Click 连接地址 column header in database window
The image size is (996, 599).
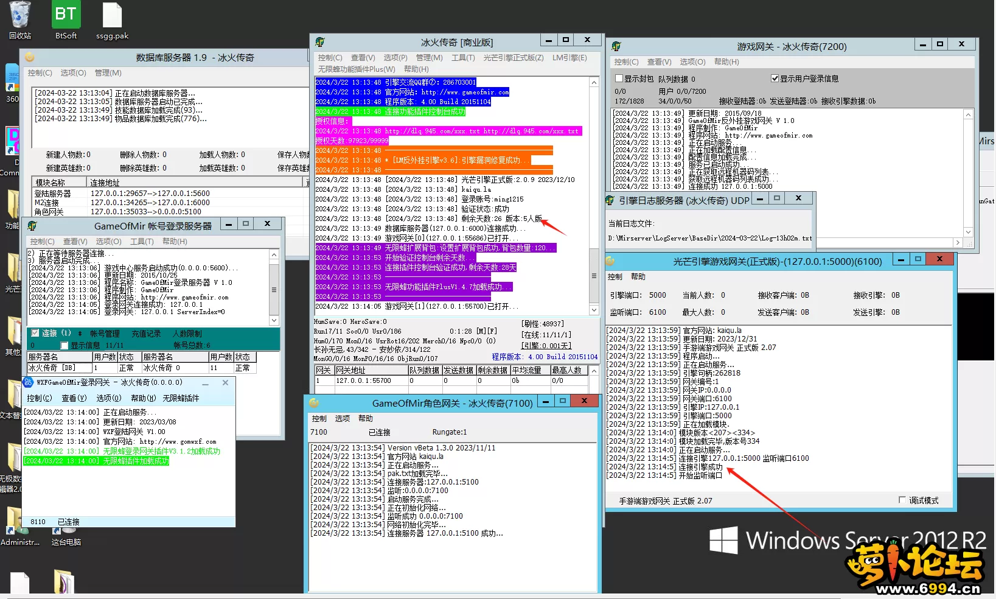coord(195,183)
